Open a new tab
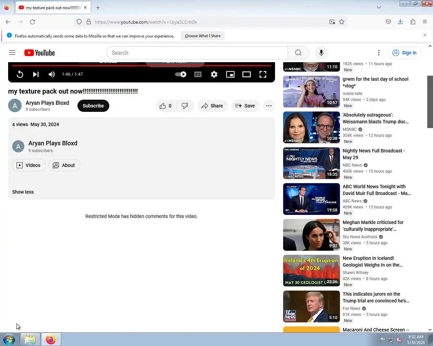 98,7
